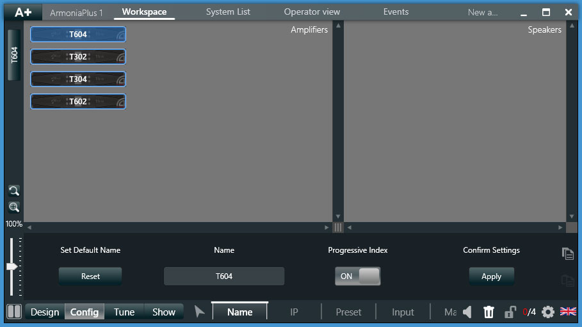Click Speakers panel scroll left arrow
The image size is (582, 327).
(x=350, y=228)
